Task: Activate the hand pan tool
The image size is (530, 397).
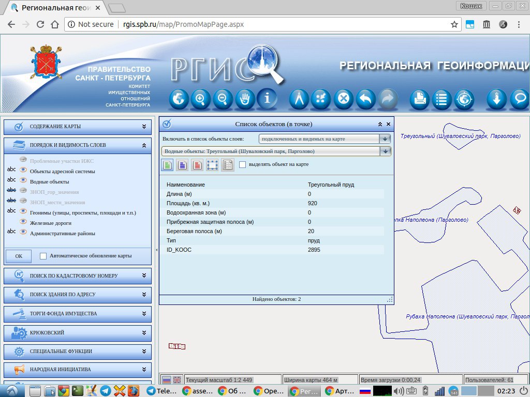Action: click(x=245, y=99)
